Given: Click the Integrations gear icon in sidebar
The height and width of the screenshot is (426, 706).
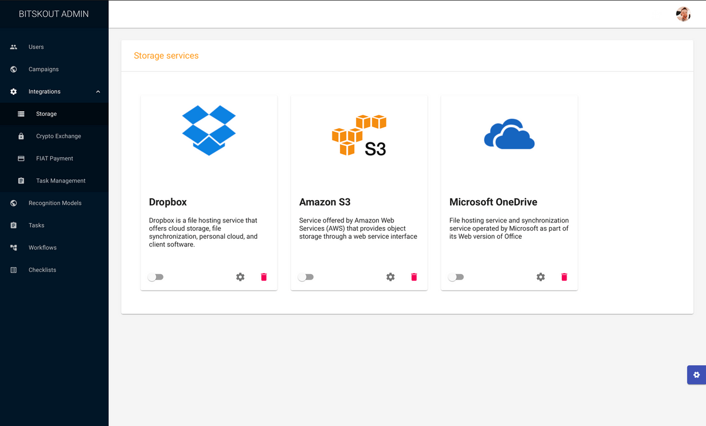Looking at the screenshot, I should [x=14, y=92].
